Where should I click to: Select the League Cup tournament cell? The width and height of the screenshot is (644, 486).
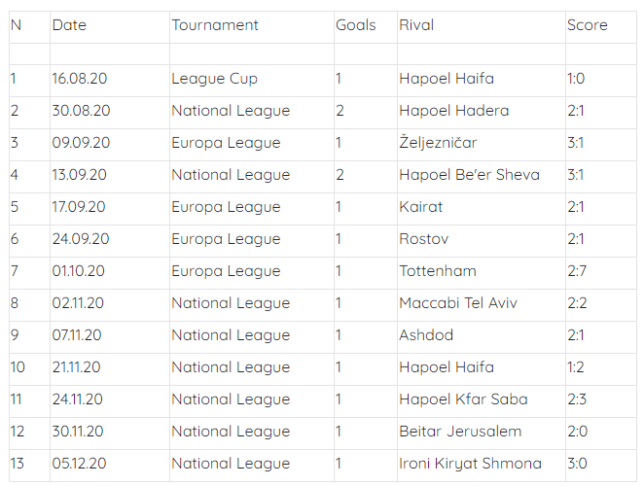(x=214, y=79)
